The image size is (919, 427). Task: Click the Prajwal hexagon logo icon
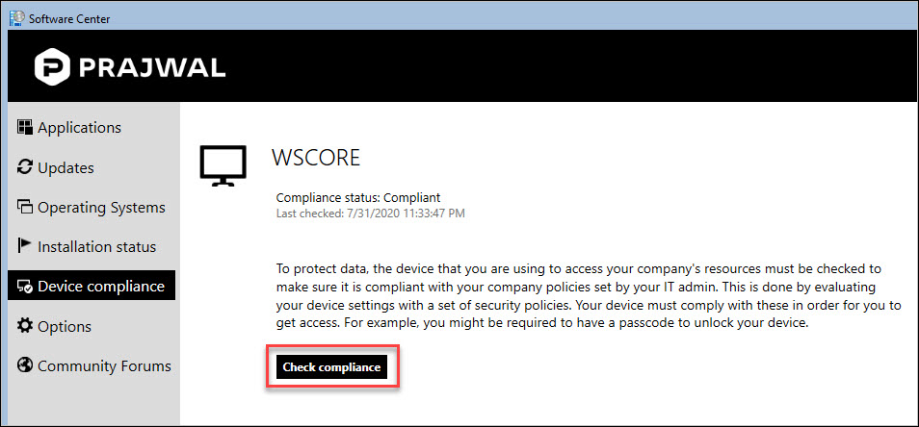pyautogui.click(x=52, y=66)
